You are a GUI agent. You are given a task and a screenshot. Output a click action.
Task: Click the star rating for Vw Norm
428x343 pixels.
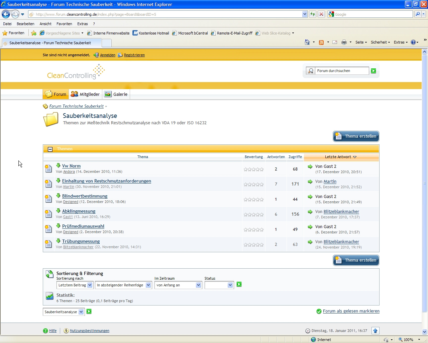pyautogui.click(x=254, y=169)
